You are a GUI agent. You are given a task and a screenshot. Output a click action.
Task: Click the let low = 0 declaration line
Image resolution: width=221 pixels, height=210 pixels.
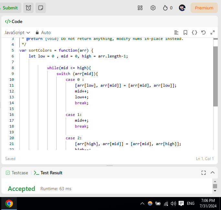click(78, 56)
